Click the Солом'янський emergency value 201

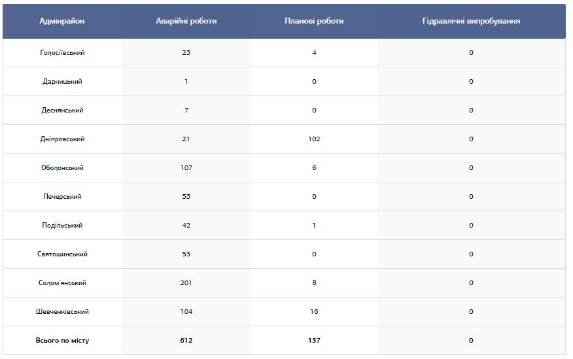(186, 282)
